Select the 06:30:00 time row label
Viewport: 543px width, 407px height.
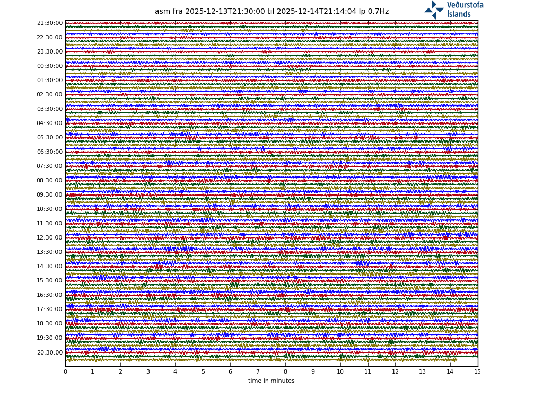[x=50, y=152]
